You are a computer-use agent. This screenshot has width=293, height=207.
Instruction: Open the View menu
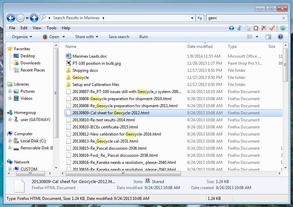point(37,28)
